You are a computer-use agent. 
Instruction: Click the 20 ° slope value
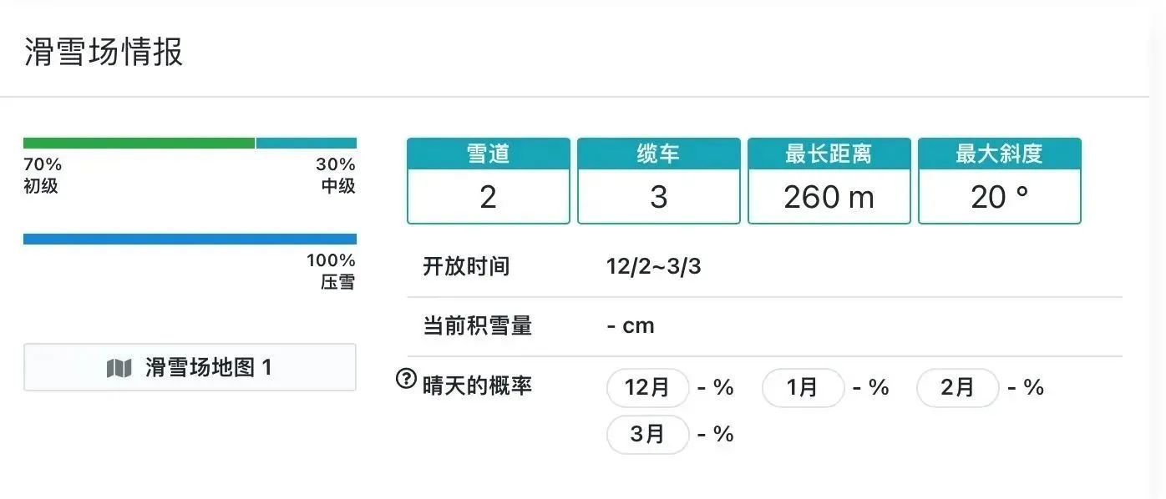(999, 197)
